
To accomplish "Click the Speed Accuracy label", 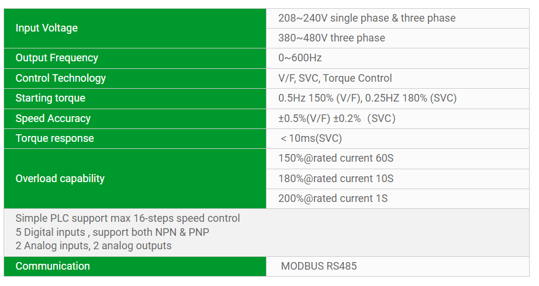I will 53,118.
